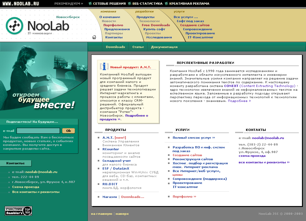The height and width of the screenshot is (221, 306).
Task: Open the схема проезда link in the Контакты column
Action: tap(252, 156)
